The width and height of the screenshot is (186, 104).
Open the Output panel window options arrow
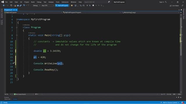click(176, 97)
